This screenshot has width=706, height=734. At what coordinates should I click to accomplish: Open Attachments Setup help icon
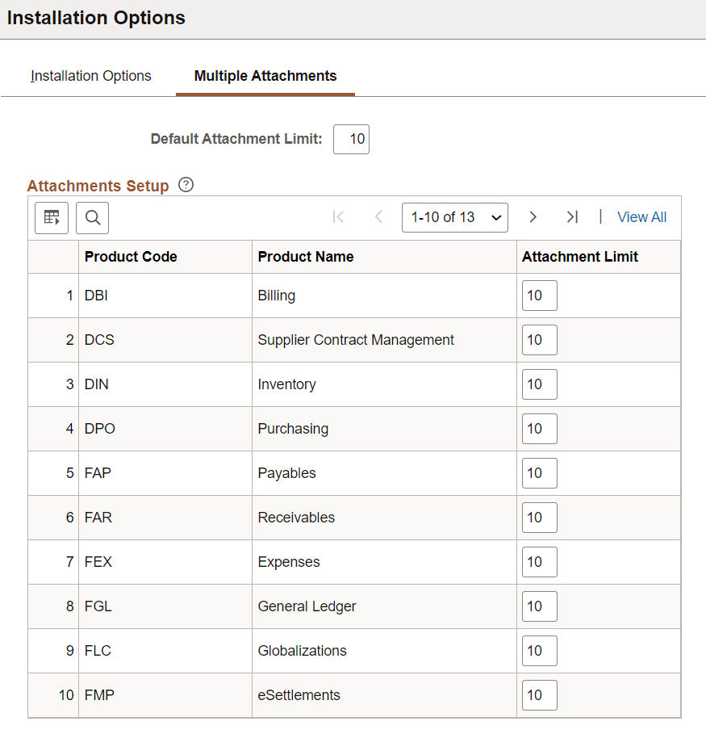[x=186, y=185]
